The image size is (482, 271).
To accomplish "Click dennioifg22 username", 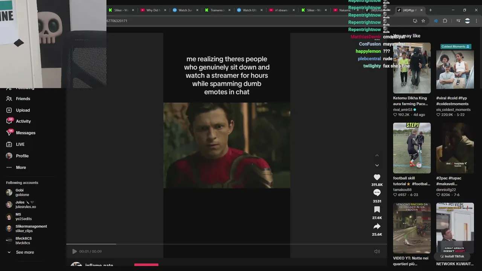I will tap(446, 190).
